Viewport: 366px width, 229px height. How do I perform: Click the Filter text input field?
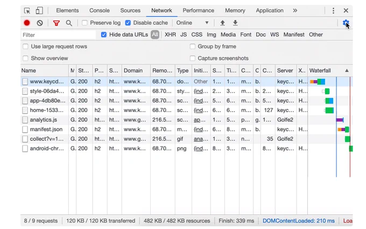pos(58,35)
